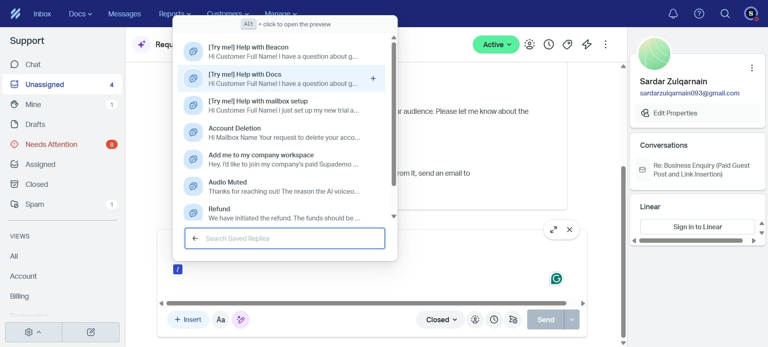The image size is (768, 347).
Task: Click Sign in to Linear button
Action: pos(697,227)
